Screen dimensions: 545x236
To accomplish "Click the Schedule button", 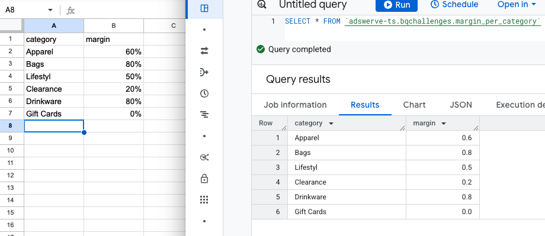I will (454, 5).
